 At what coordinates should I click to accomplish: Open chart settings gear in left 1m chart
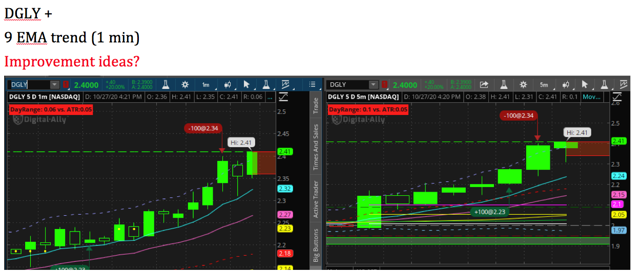point(185,85)
